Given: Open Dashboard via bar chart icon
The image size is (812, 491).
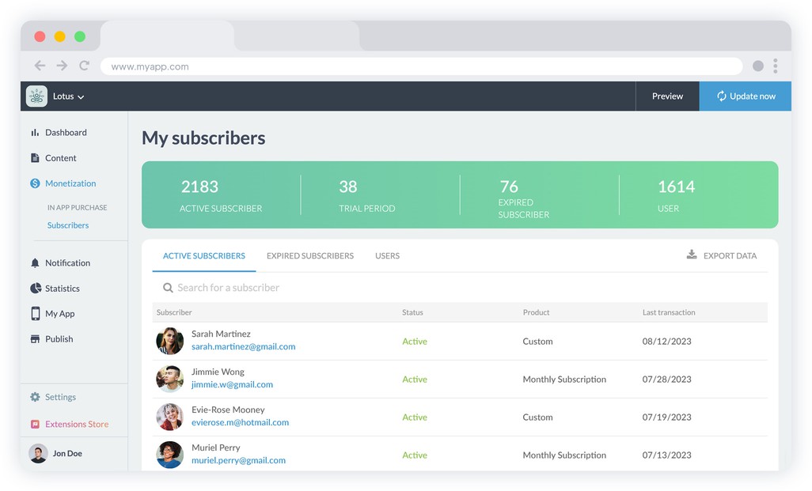Looking at the screenshot, I should pos(35,133).
